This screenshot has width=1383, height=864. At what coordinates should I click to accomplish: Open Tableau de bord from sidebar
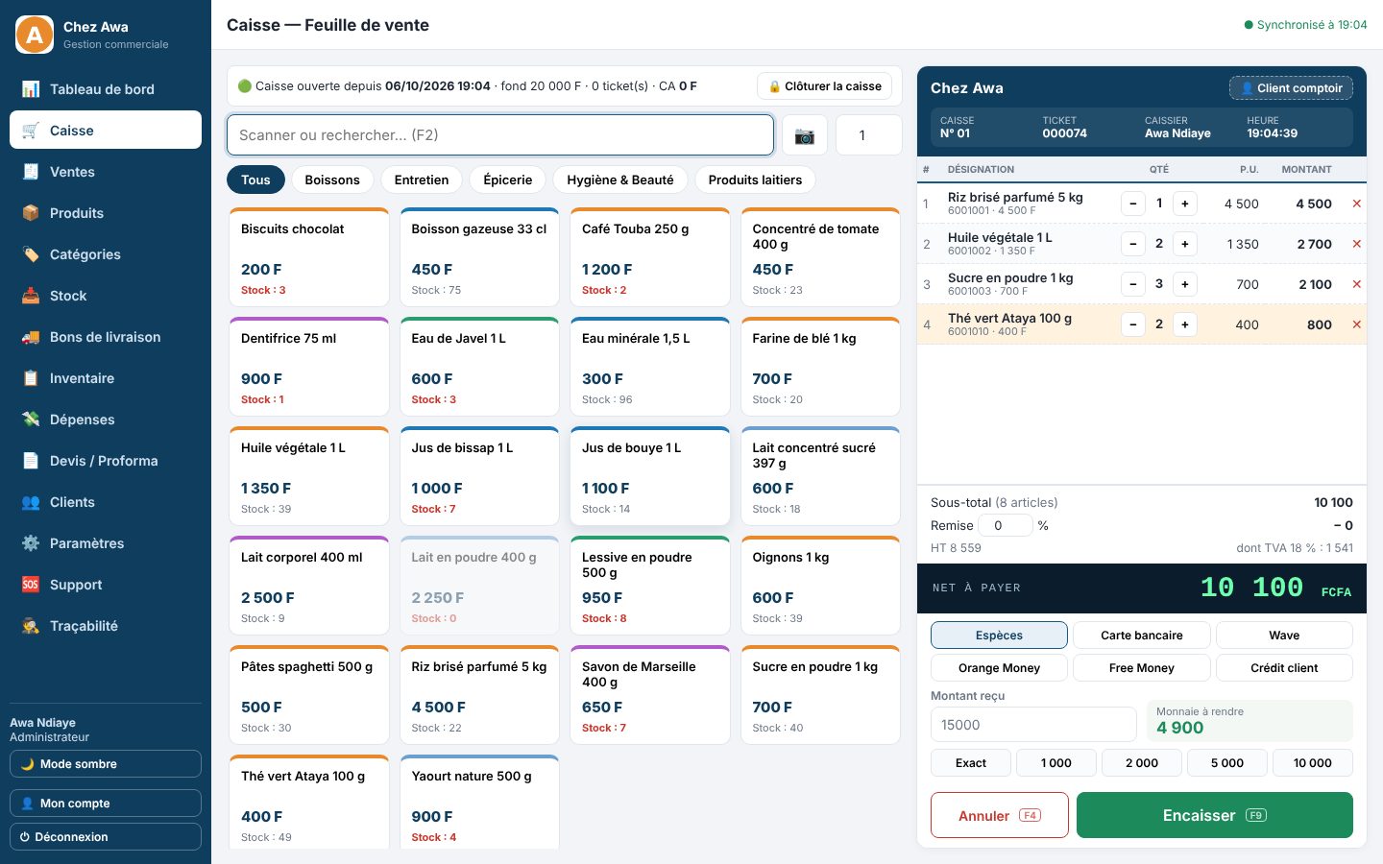pyautogui.click(x=106, y=89)
